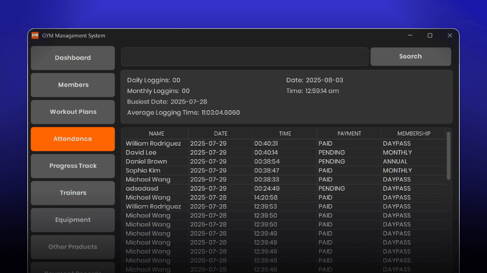
Task: Select the Sophia Kim attendance row
Action: pos(285,170)
